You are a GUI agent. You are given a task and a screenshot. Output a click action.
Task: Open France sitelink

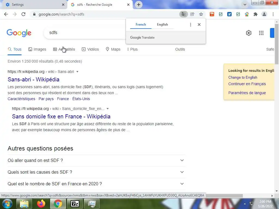tap(63, 99)
